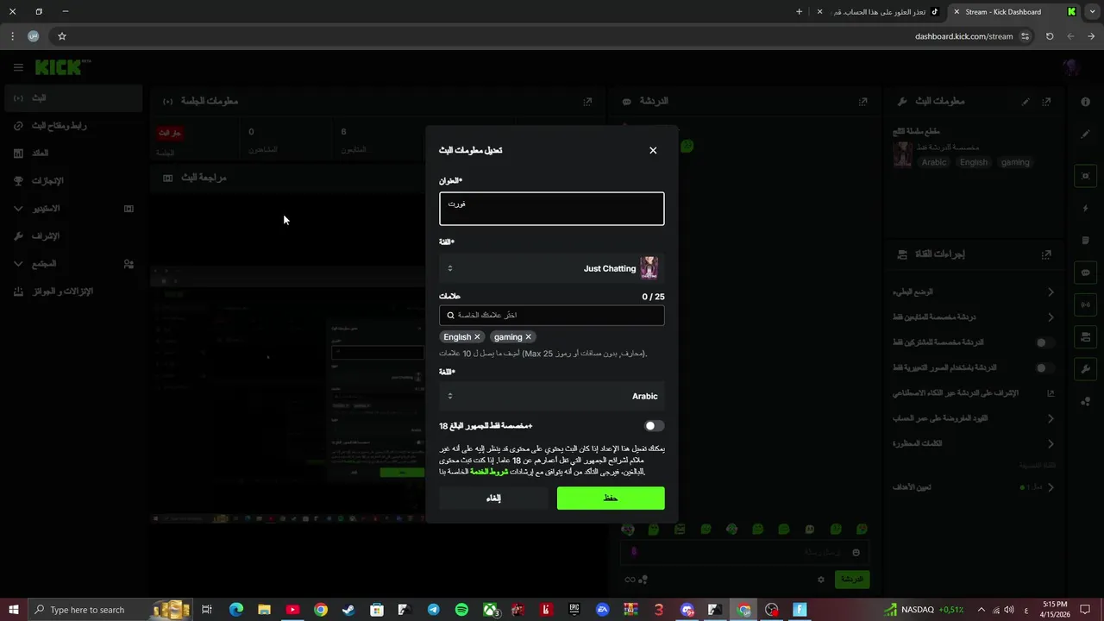
Task: Reload the page
Action: pyautogui.click(x=1050, y=36)
